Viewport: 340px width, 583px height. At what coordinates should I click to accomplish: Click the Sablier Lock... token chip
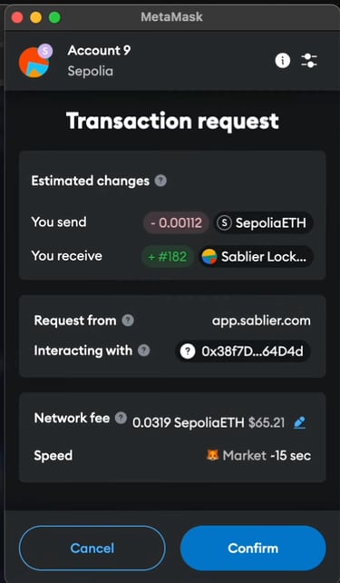pos(256,257)
